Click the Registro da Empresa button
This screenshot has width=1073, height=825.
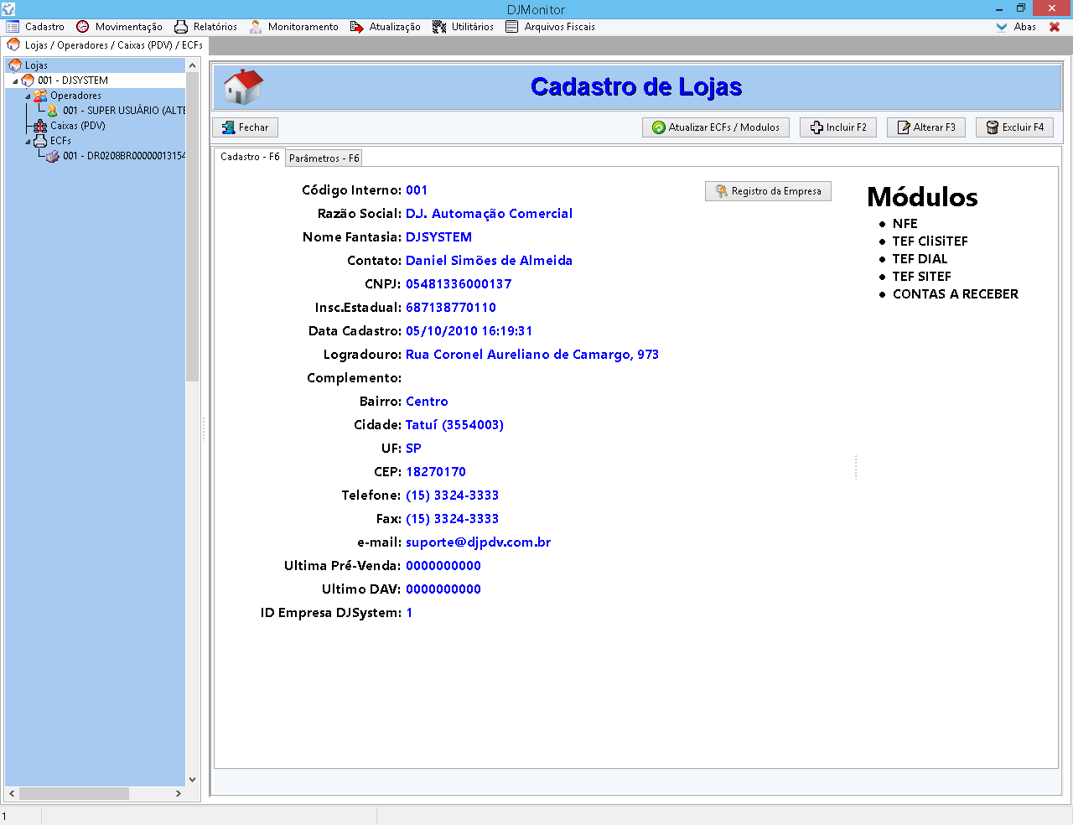pos(768,191)
